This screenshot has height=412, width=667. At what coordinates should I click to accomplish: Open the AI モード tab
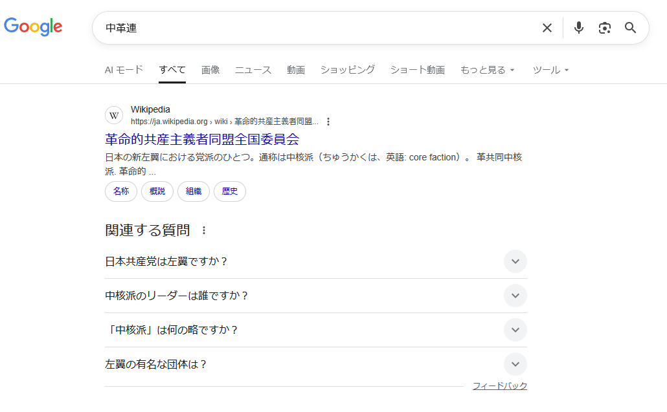pos(124,70)
